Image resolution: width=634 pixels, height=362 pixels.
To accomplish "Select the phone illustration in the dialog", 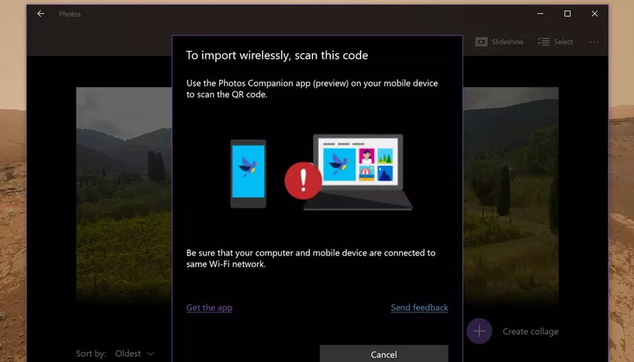I will point(249,173).
